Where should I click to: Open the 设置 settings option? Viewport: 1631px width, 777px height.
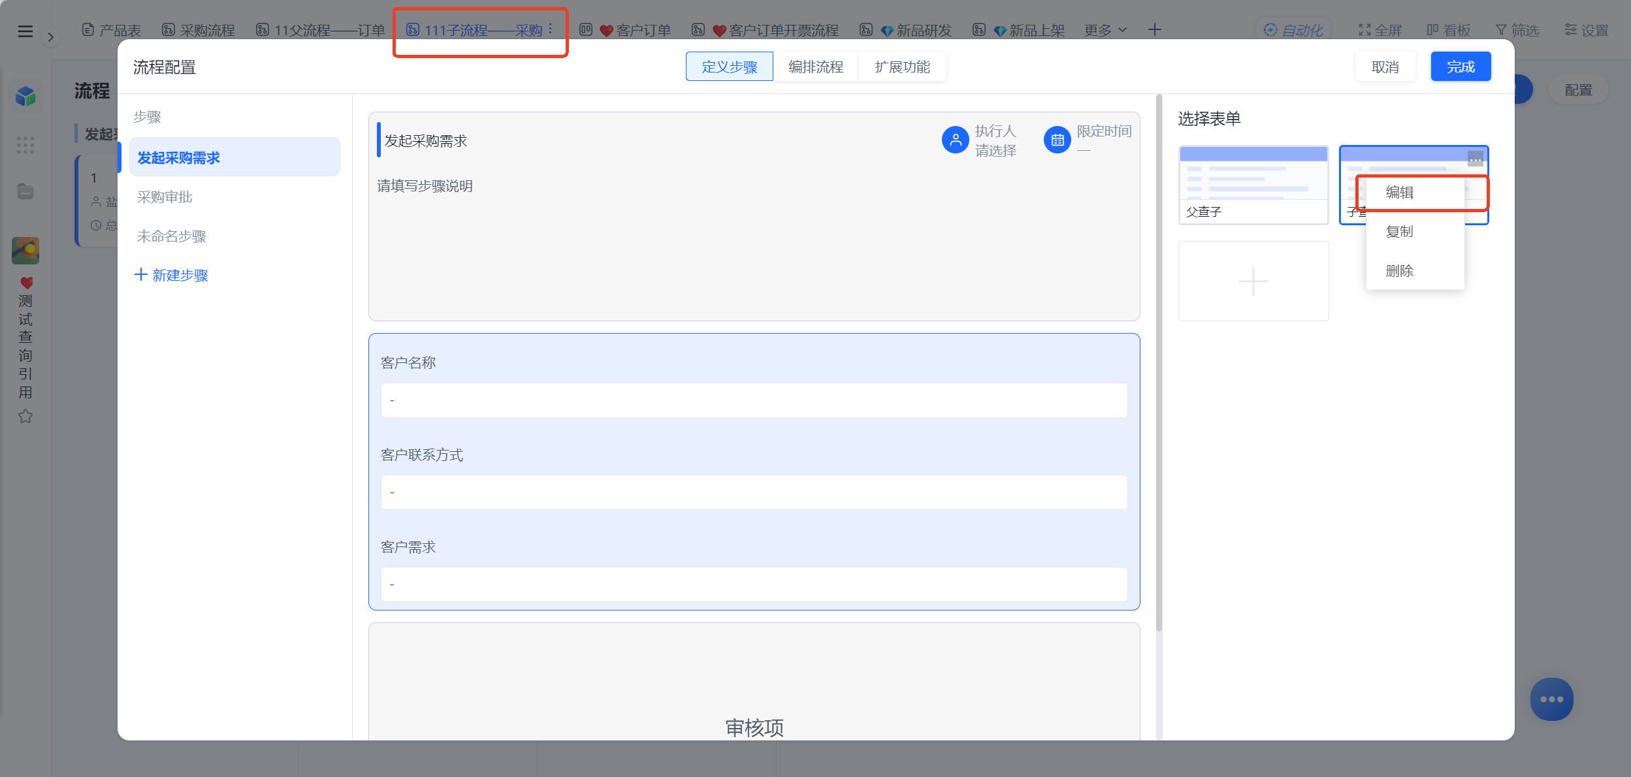pyautogui.click(x=1587, y=30)
